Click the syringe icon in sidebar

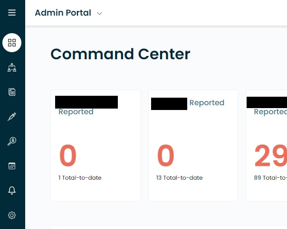coord(12,117)
